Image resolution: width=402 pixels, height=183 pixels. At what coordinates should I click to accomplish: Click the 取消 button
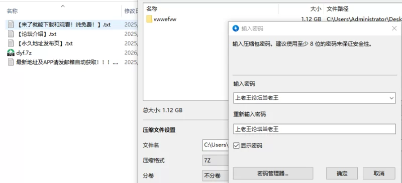(379, 173)
